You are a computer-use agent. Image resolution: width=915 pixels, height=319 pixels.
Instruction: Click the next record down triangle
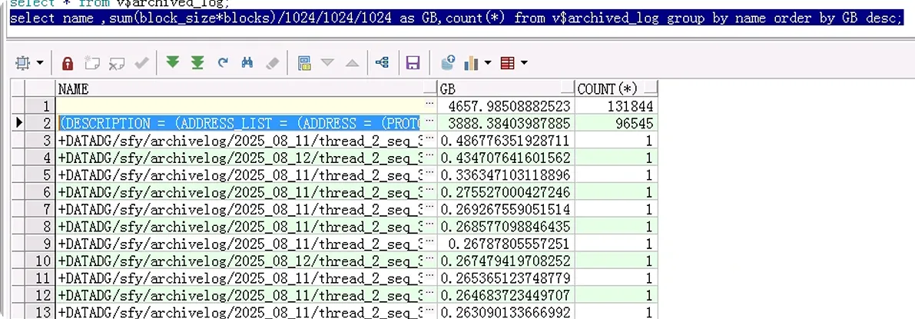tap(327, 62)
